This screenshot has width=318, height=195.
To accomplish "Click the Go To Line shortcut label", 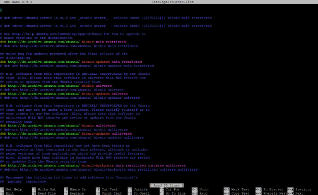I will pyautogui.click(x=176, y=193).
